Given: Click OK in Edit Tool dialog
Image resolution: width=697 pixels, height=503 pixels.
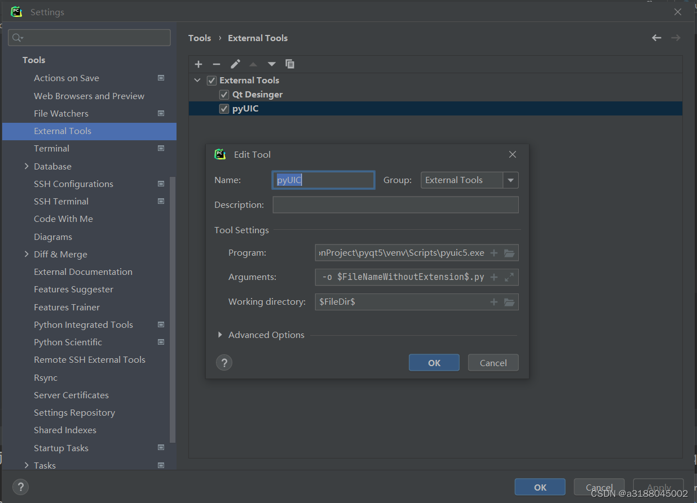Looking at the screenshot, I should point(434,363).
